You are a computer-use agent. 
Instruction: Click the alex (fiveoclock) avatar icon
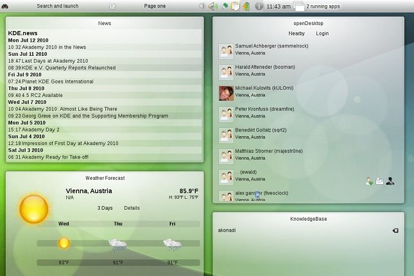[x=226, y=196]
